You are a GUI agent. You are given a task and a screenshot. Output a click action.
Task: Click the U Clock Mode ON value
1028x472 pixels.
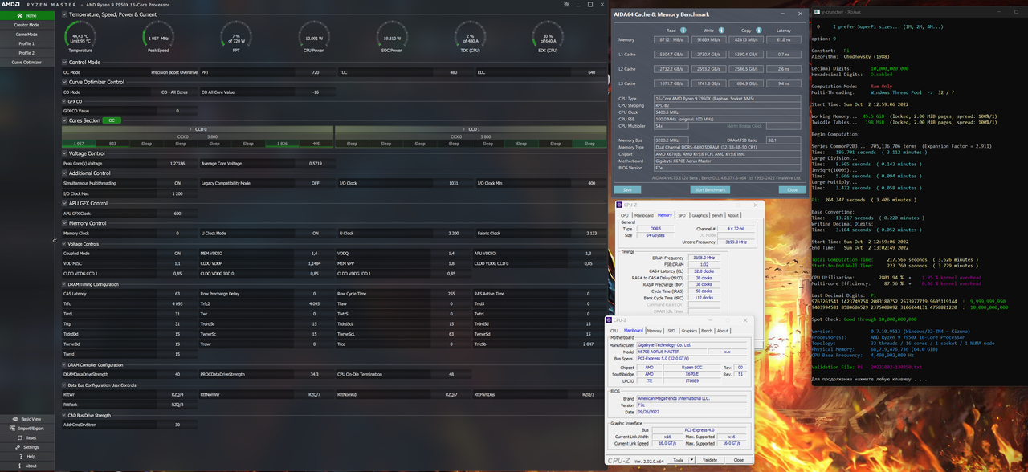(x=315, y=234)
